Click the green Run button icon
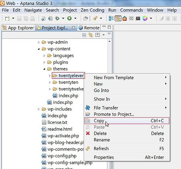Viewport: 181px width, 169px height. pos(70,18)
